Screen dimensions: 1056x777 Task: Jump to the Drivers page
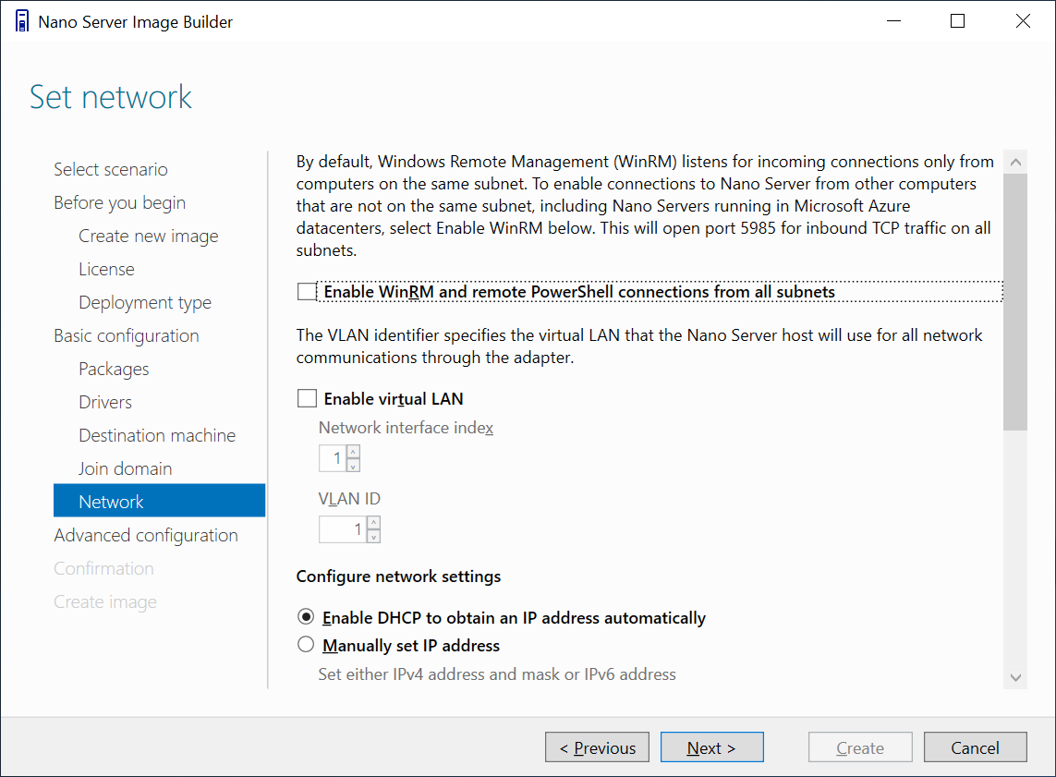coord(105,402)
